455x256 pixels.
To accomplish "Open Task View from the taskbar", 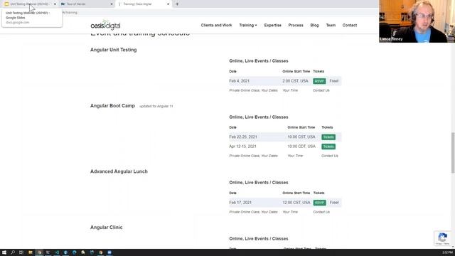I will click(x=21, y=252).
